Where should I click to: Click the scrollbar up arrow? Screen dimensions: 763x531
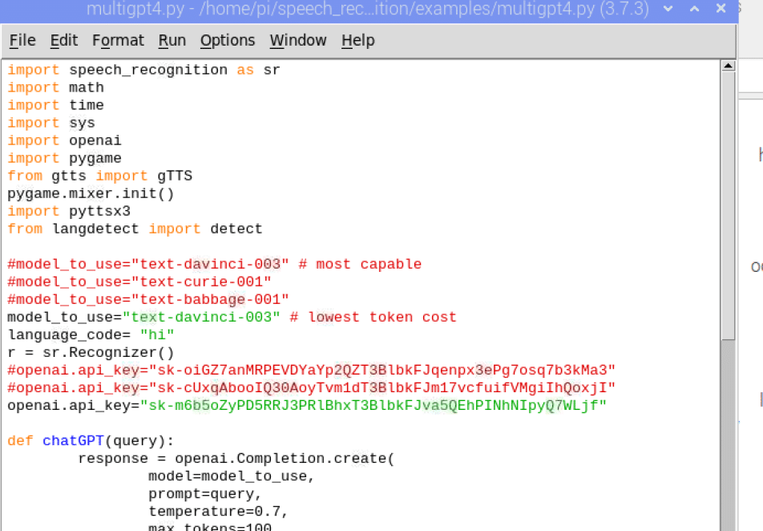[728, 67]
